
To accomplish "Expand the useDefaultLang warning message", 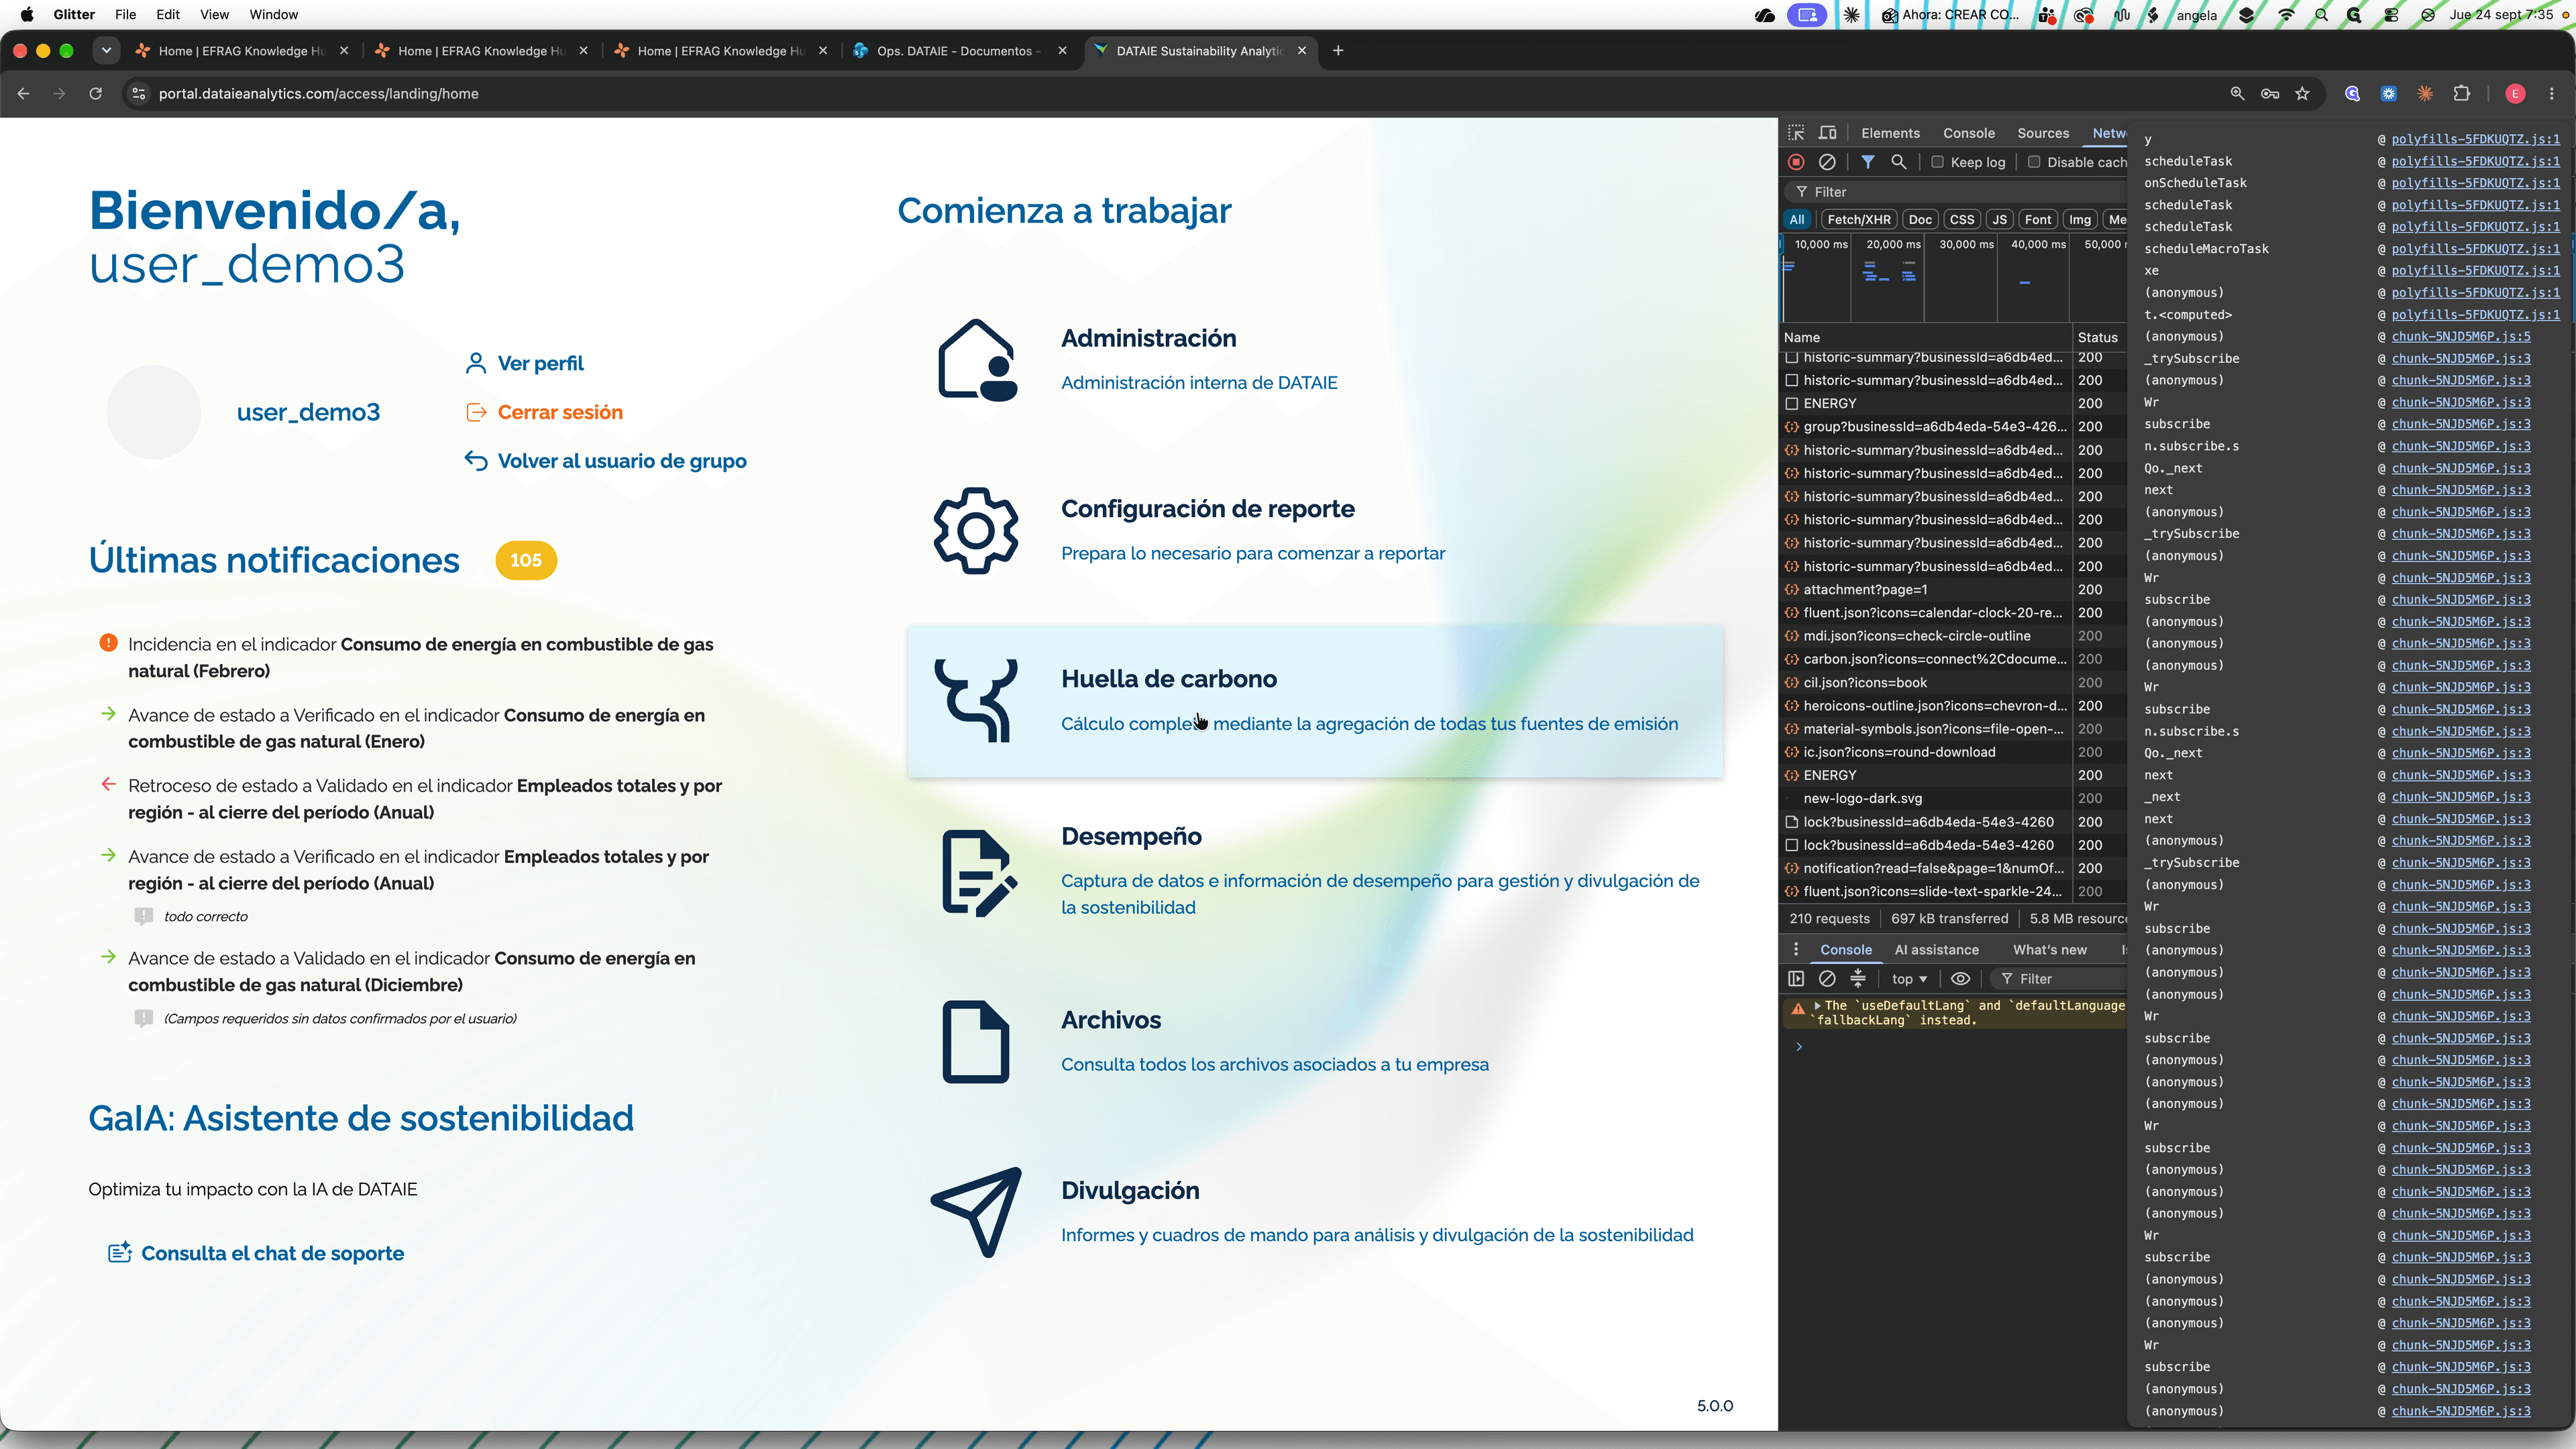I will tap(1817, 1005).
